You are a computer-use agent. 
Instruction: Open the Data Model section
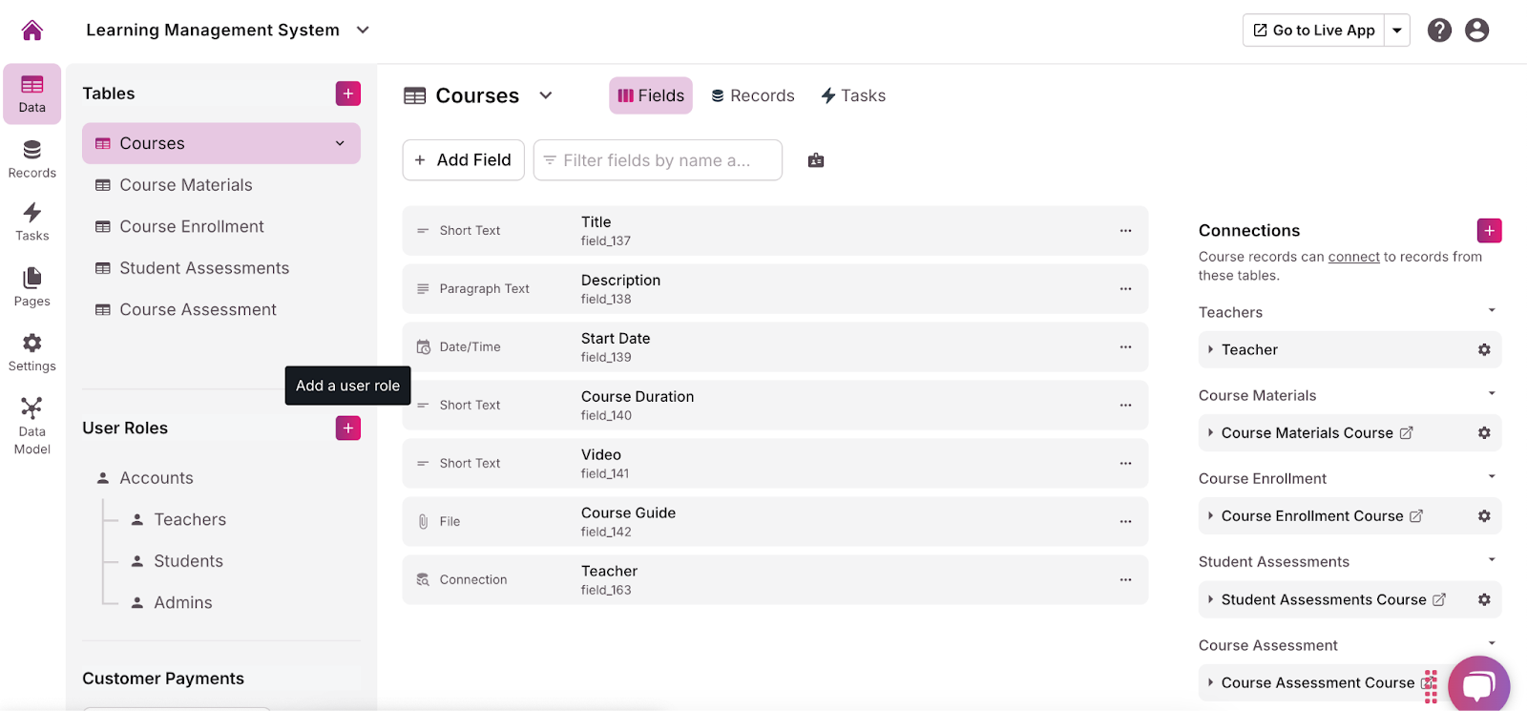click(31, 426)
